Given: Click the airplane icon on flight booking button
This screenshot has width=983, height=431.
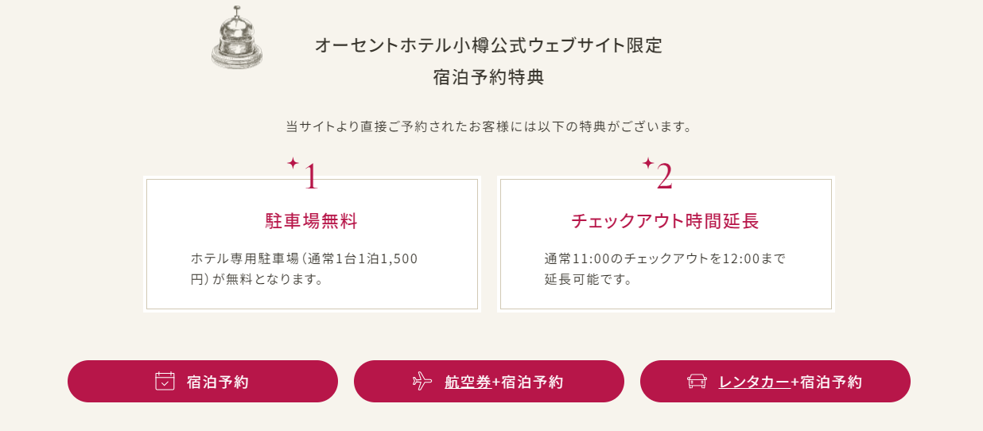Looking at the screenshot, I should point(422,382).
